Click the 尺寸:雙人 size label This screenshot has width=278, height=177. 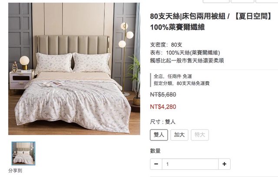(x=163, y=122)
